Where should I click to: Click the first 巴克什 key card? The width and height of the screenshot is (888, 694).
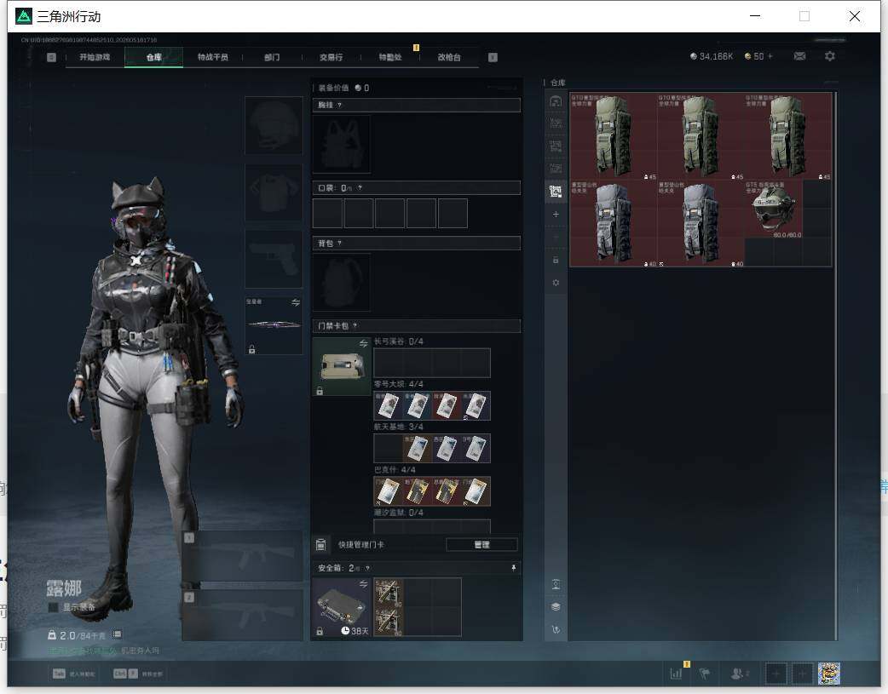click(388, 491)
